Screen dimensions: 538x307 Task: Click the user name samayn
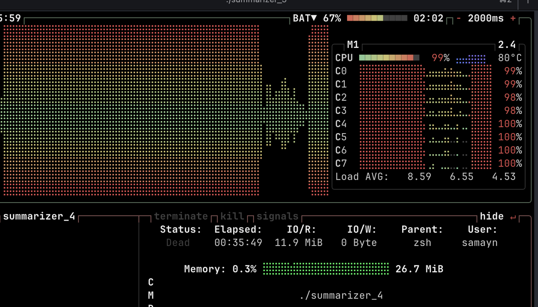click(x=480, y=242)
